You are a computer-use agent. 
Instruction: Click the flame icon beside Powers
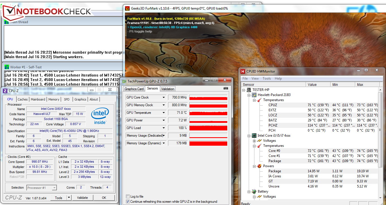point(260,166)
